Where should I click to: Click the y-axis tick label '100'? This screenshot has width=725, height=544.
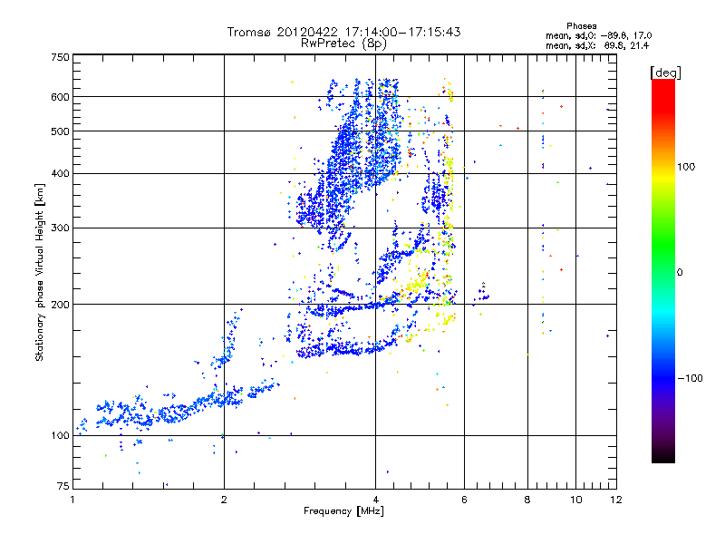(x=61, y=435)
